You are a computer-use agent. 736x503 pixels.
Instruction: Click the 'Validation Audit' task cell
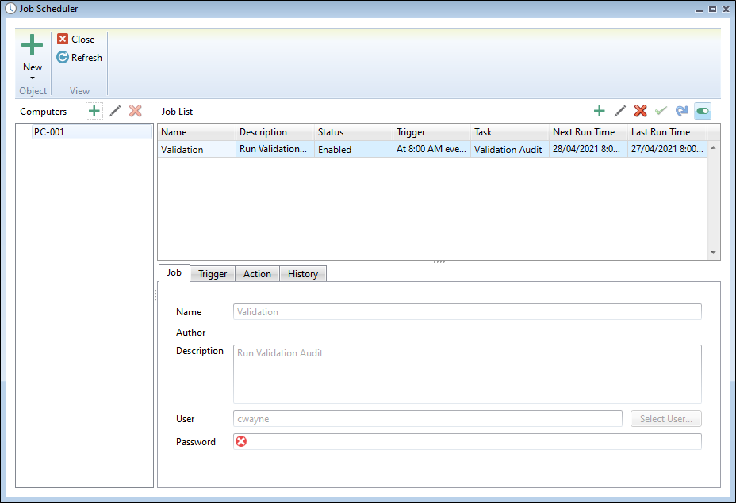[x=510, y=149]
